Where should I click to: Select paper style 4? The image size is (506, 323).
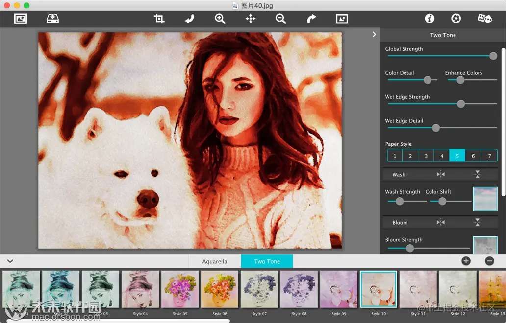pos(442,156)
